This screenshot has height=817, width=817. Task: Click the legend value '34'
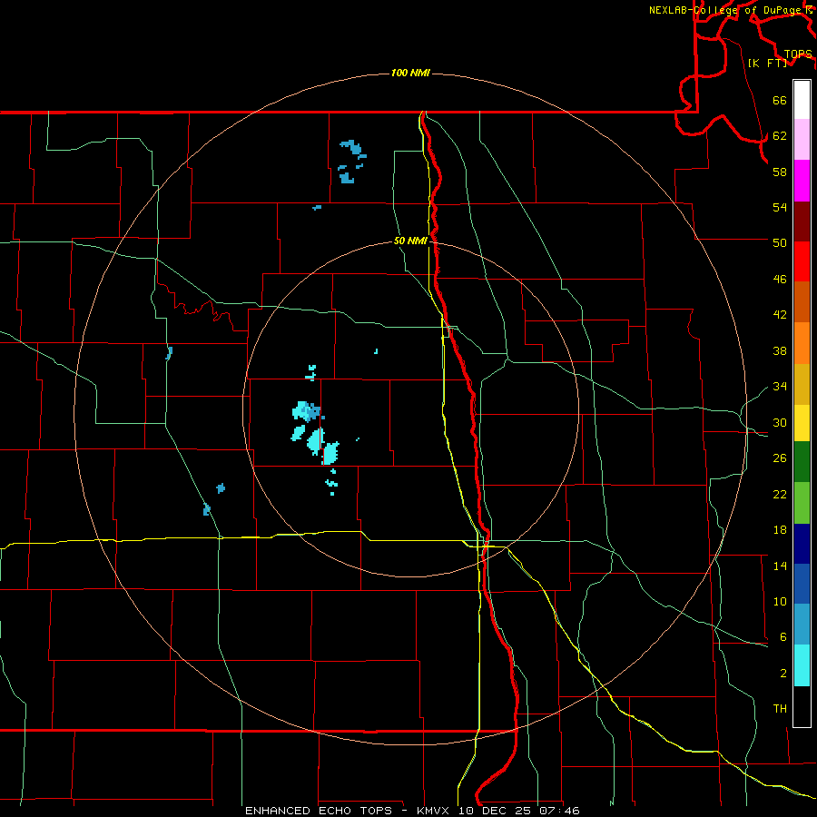coord(780,386)
